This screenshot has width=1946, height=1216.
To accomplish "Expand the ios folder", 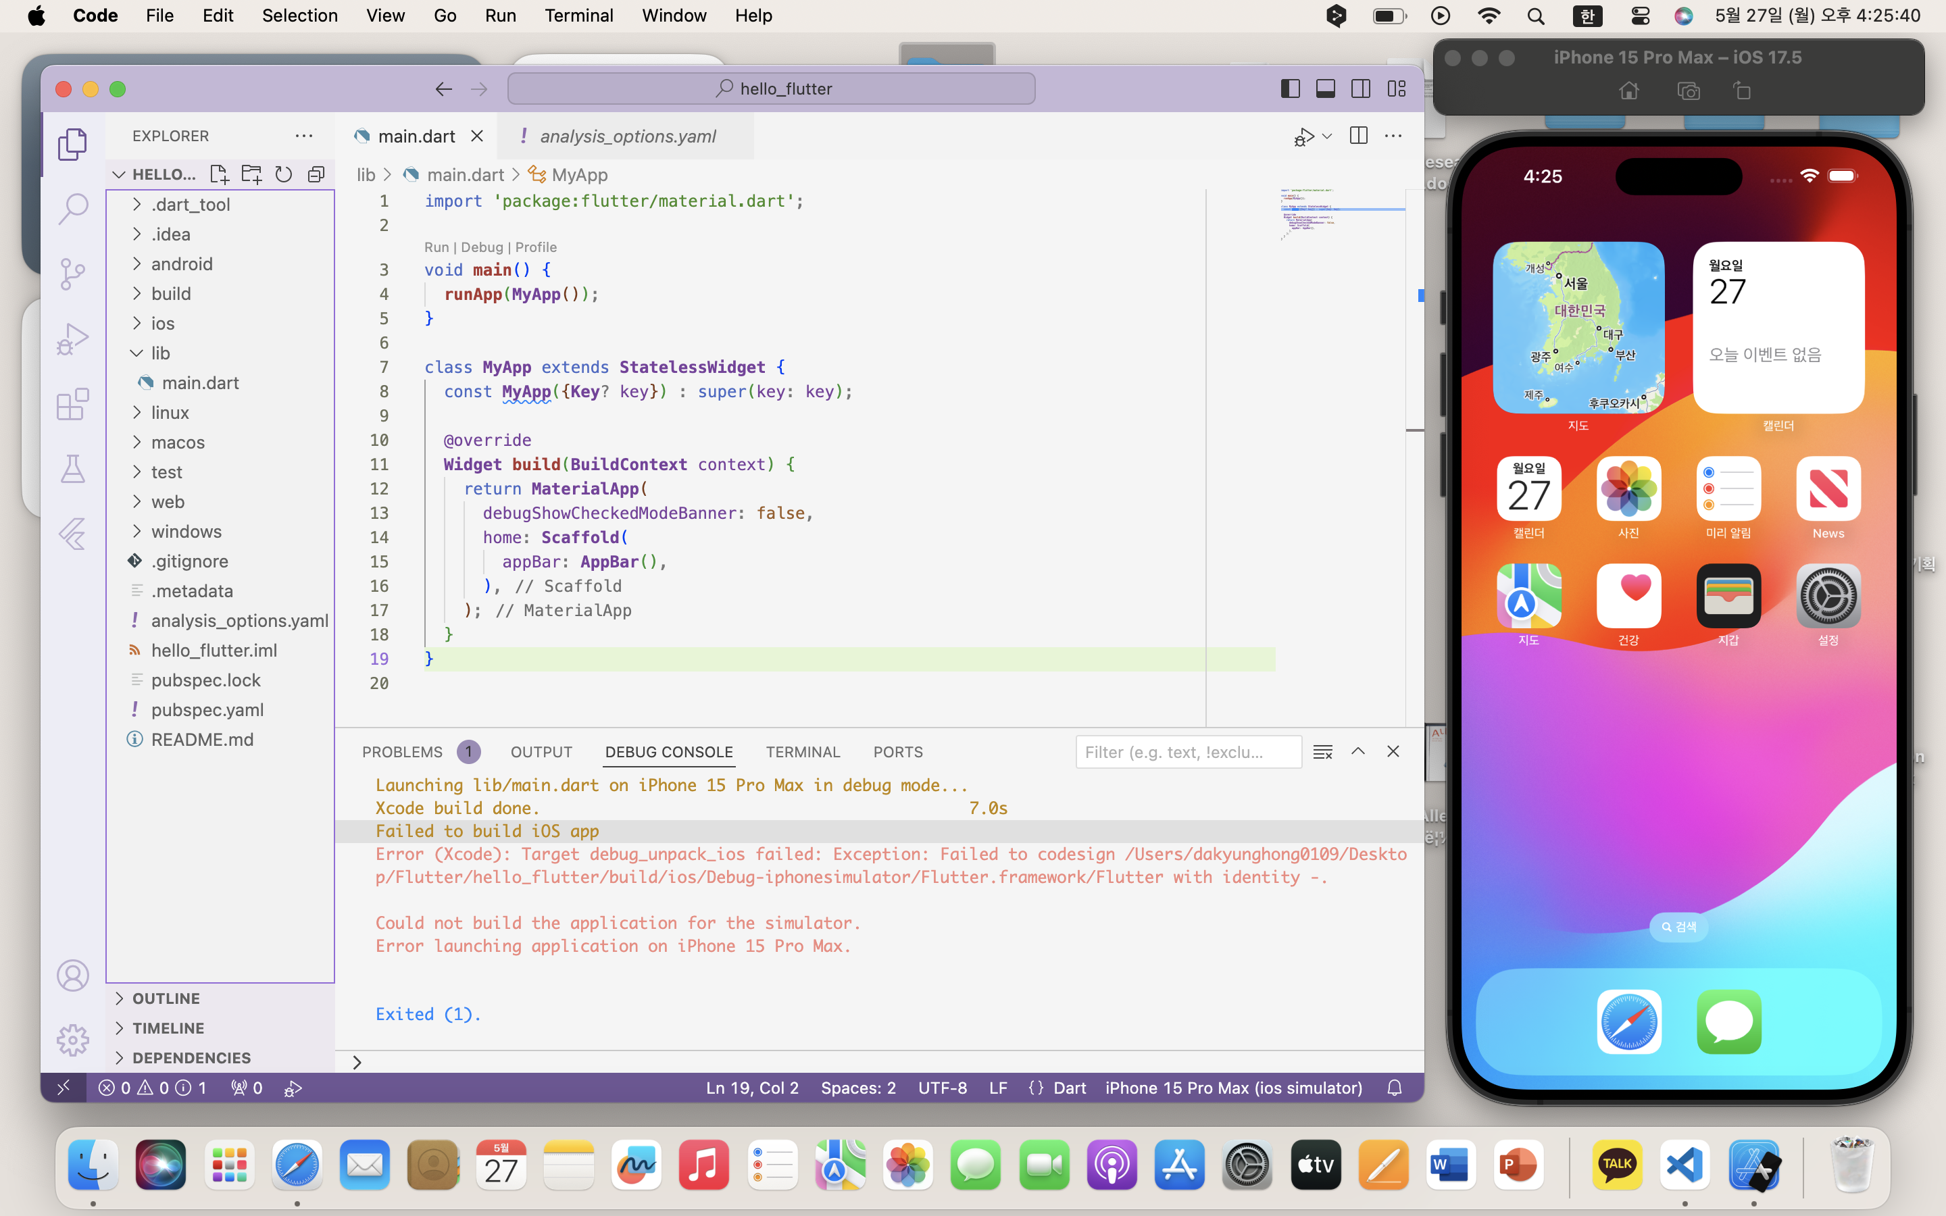I will pos(220,324).
